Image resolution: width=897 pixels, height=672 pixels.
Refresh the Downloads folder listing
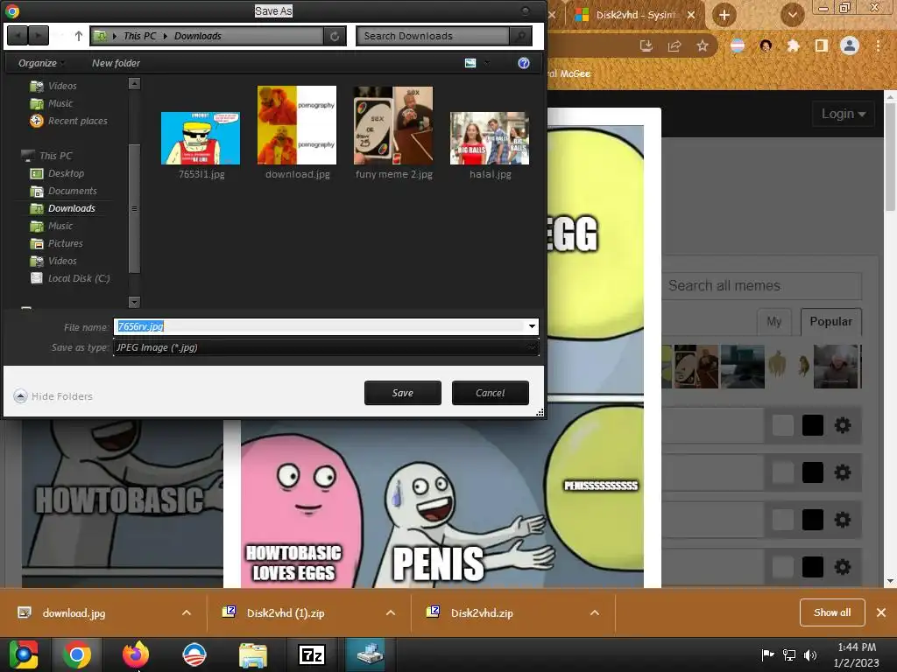pos(335,36)
